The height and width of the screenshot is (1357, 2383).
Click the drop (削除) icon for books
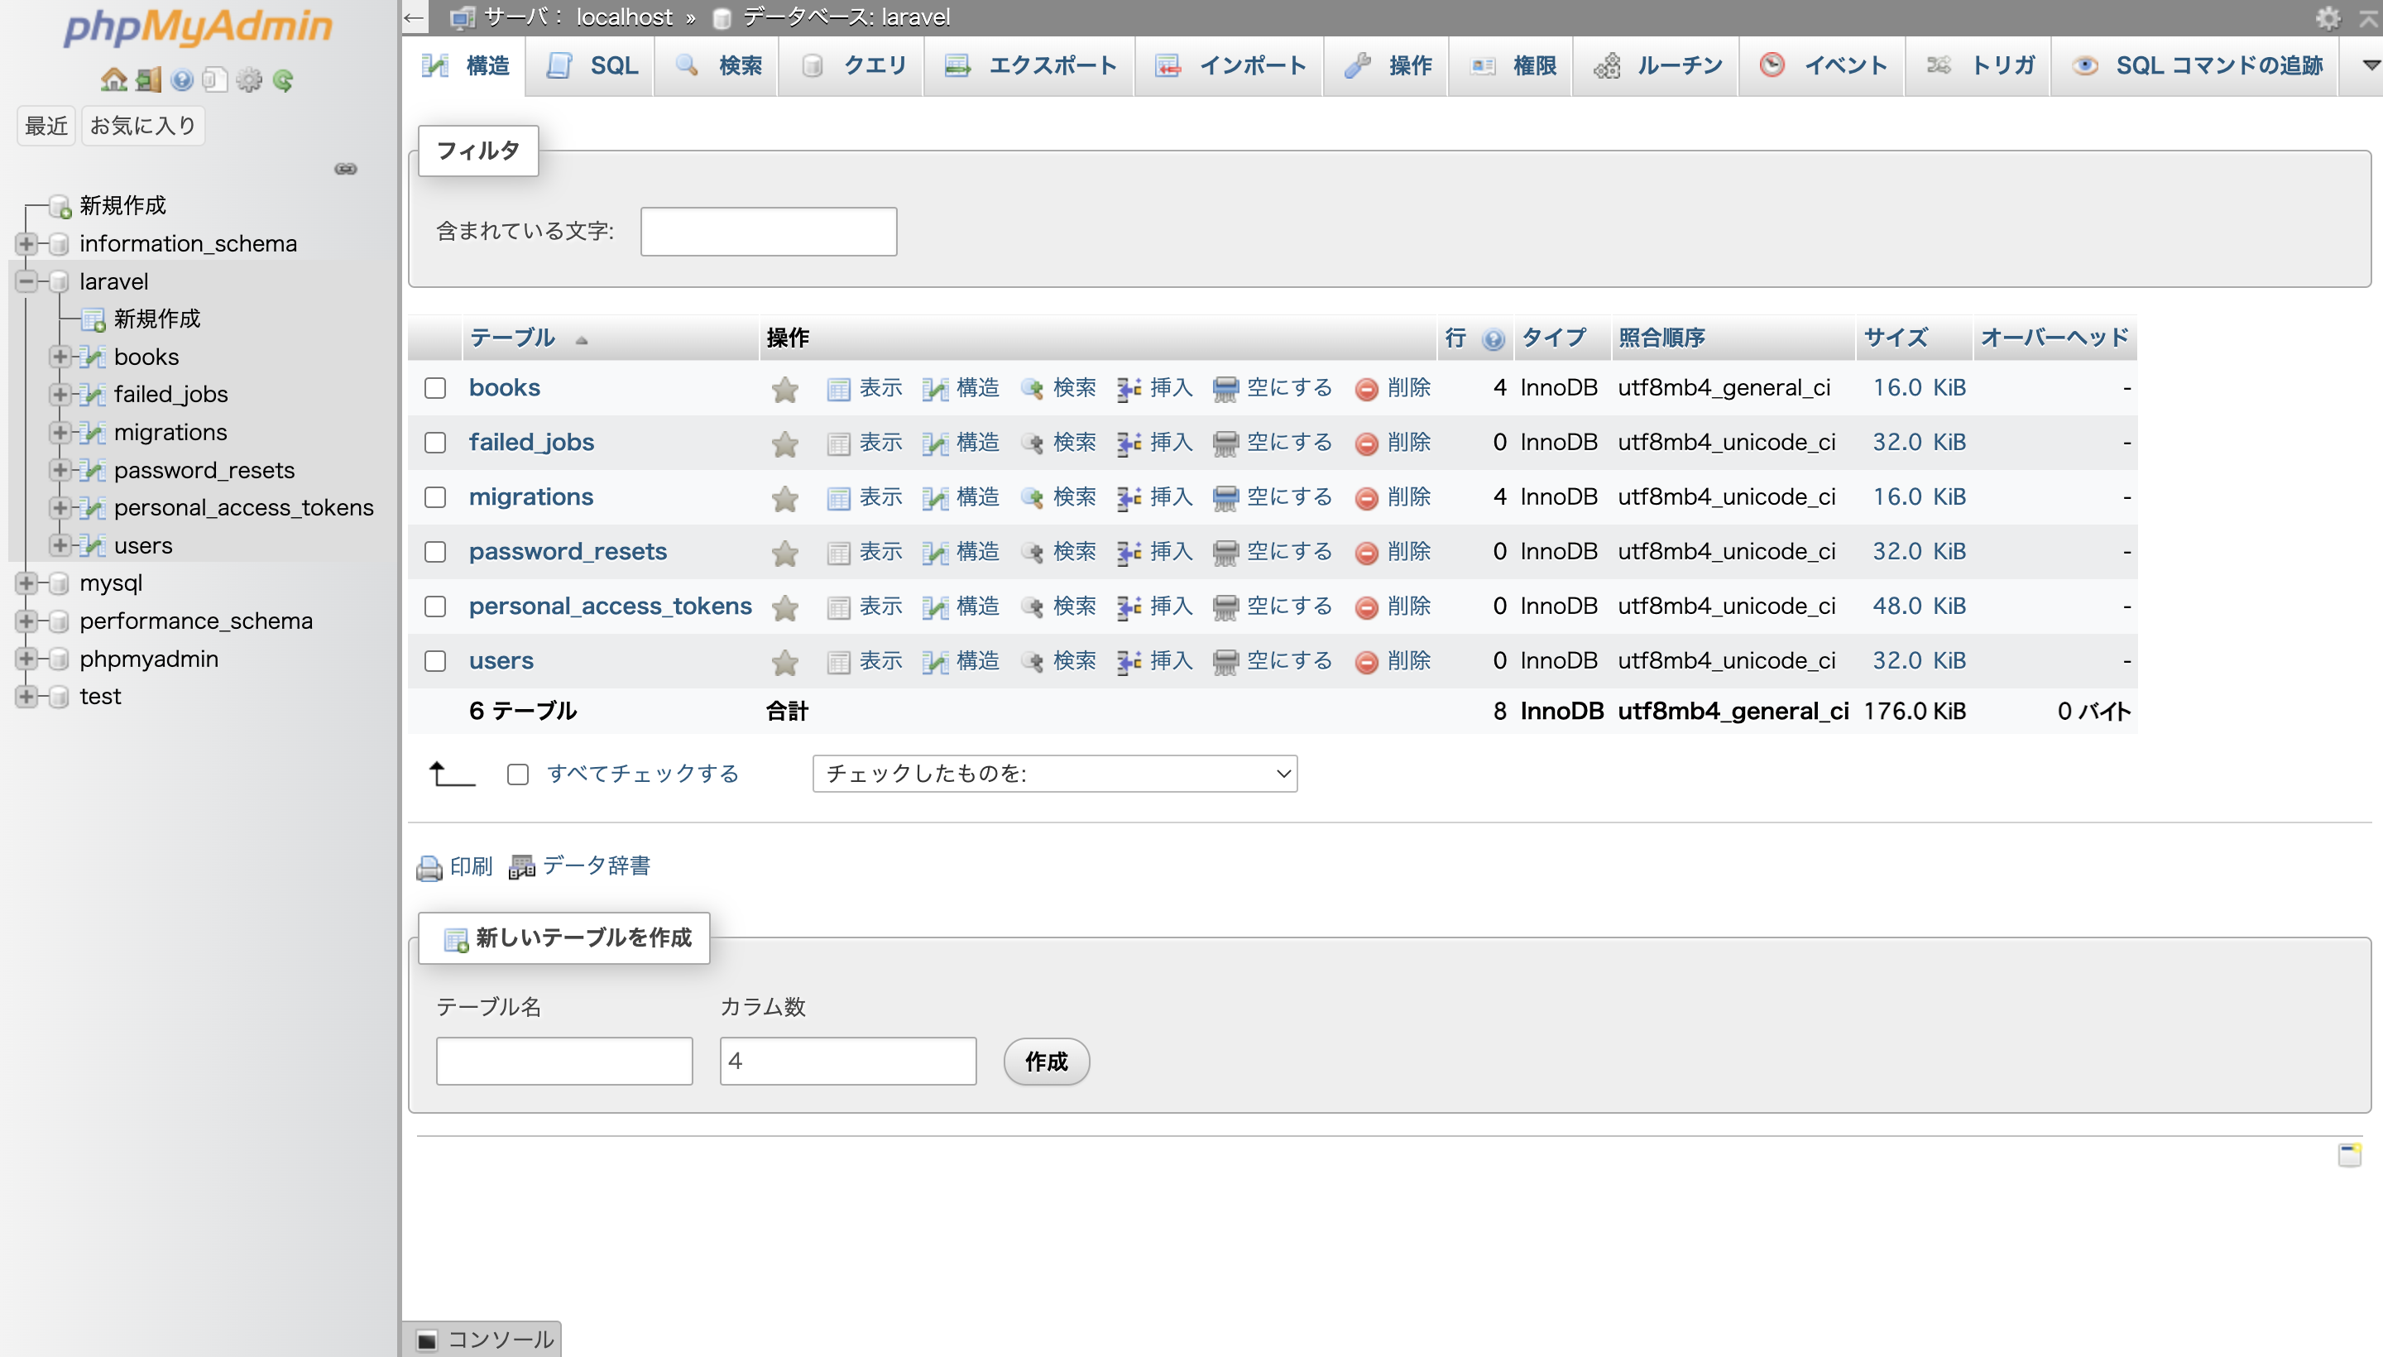coord(1366,389)
